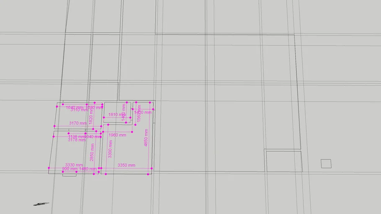Click the 3170 mm dimension label
The image size is (381, 214).
78,123
